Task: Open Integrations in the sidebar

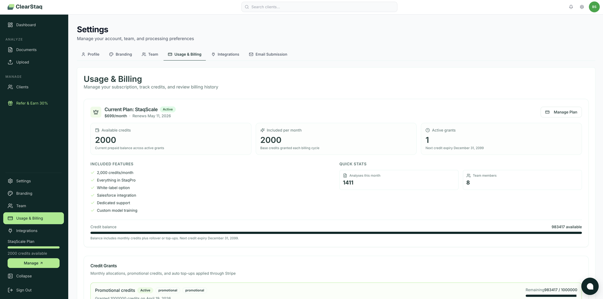Action: click(34, 231)
